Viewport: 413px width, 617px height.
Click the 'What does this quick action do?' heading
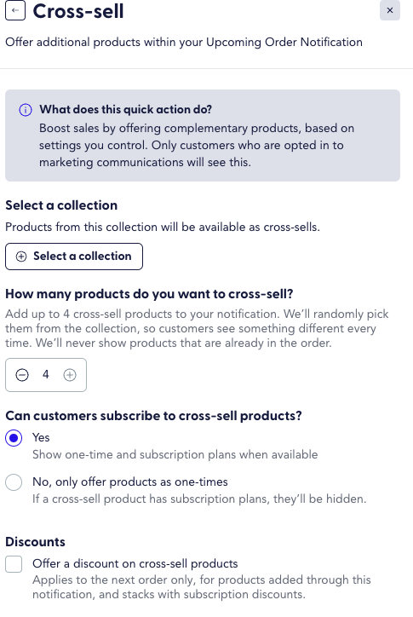coord(125,109)
